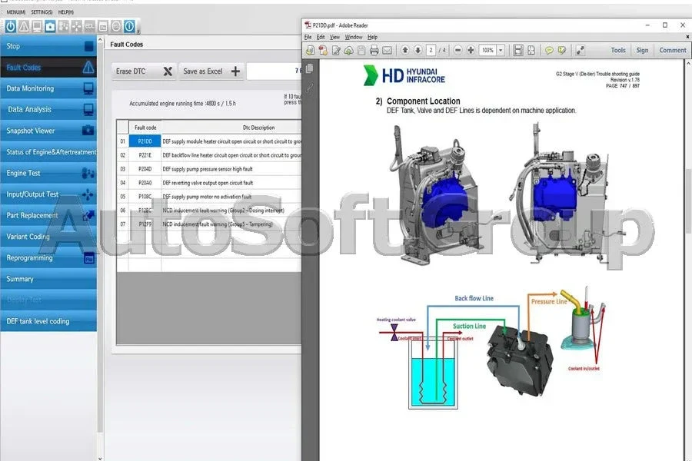The image size is (692, 461).
Task: Open Reprogramming from sidebar
Action: (48, 257)
